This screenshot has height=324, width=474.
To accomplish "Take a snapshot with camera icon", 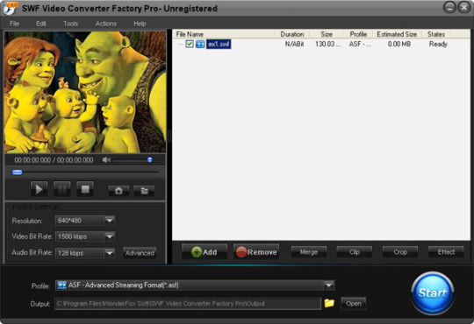I will point(118,190).
